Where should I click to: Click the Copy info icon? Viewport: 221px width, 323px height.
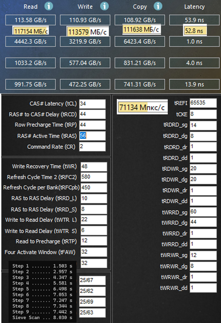click(x=158, y=6)
